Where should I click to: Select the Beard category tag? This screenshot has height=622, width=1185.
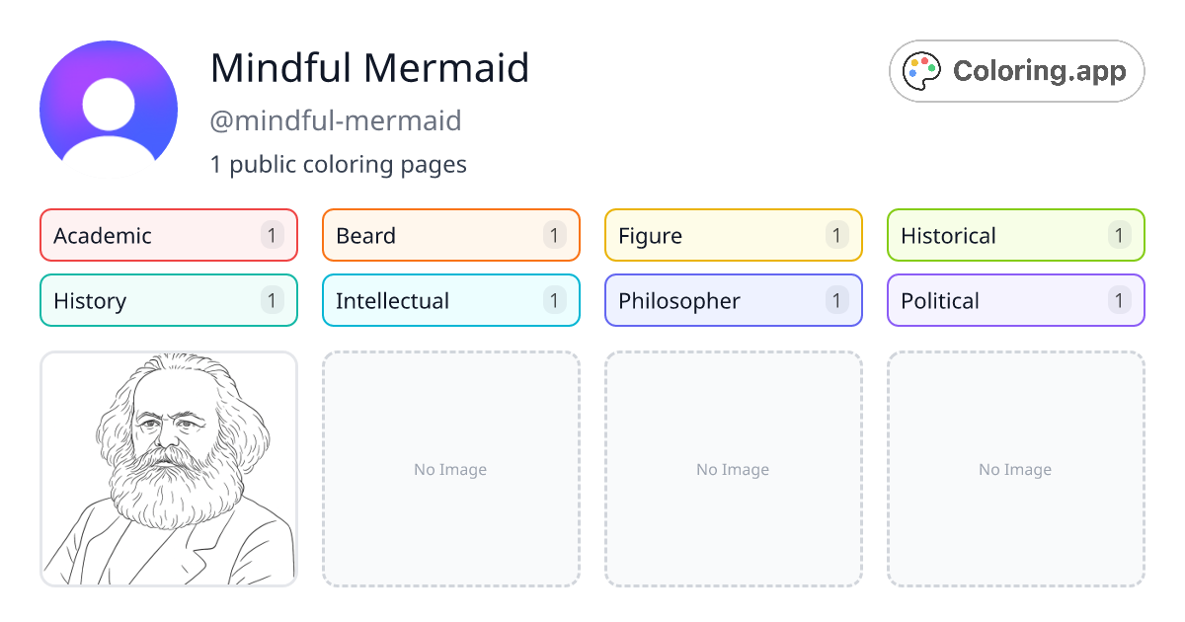pos(450,235)
